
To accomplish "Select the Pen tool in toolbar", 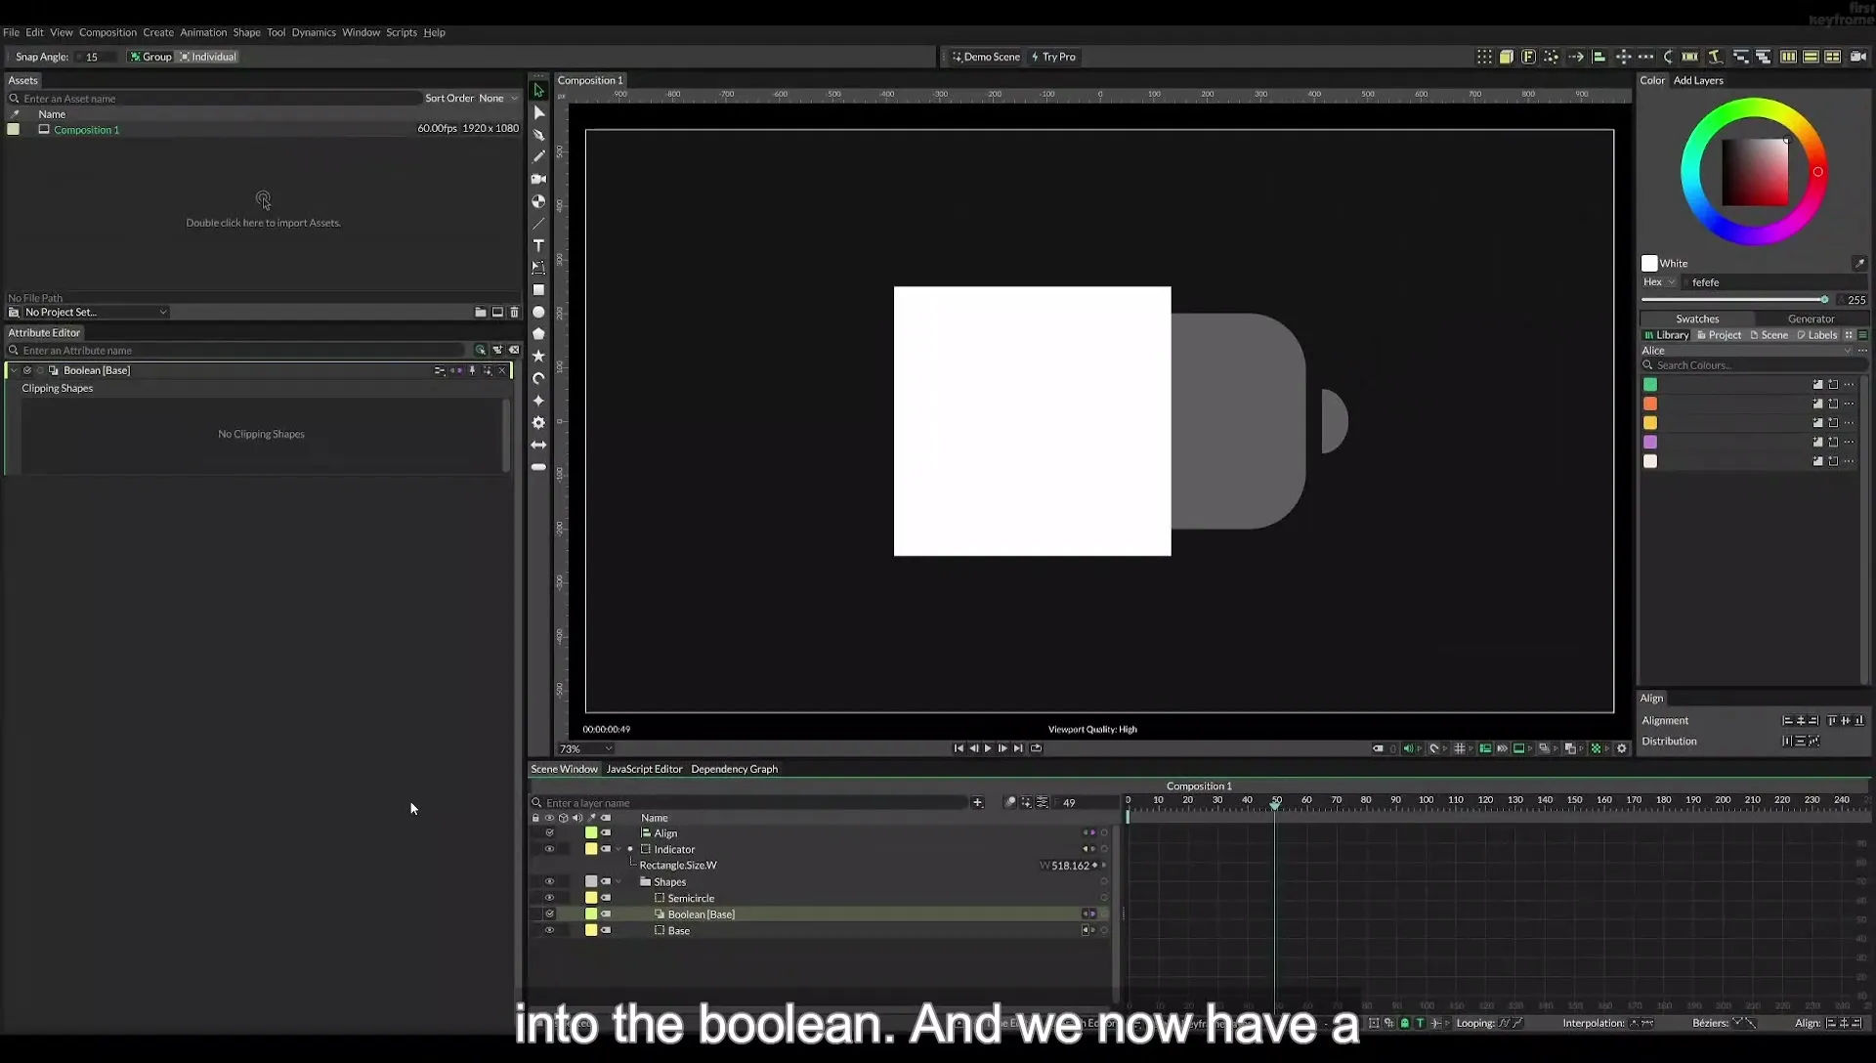I will point(538,135).
